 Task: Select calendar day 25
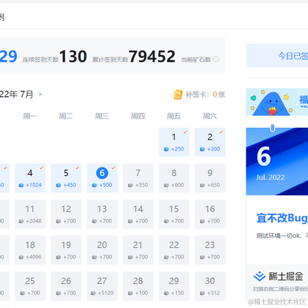(x=30, y=286)
